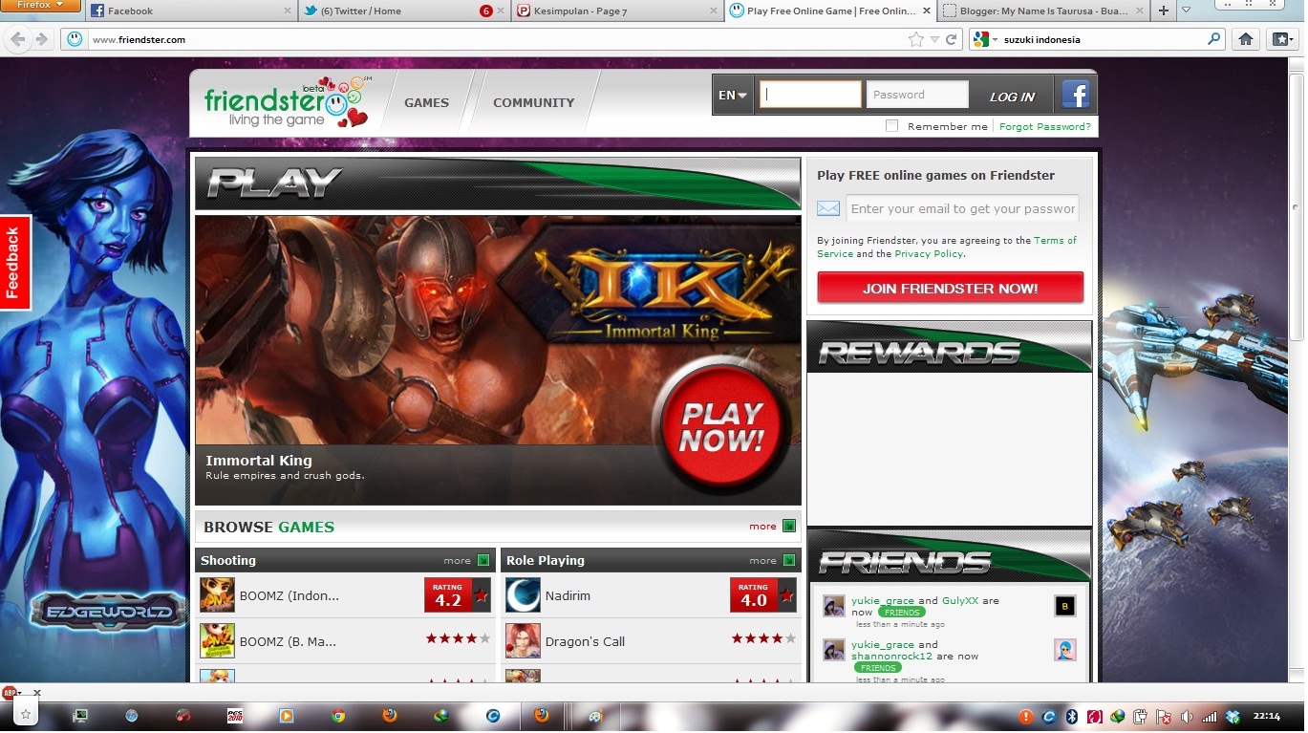1308x733 pixels.
Task: Click JOIN FRIENDSTER NOW! button
Action: (951, 288)
